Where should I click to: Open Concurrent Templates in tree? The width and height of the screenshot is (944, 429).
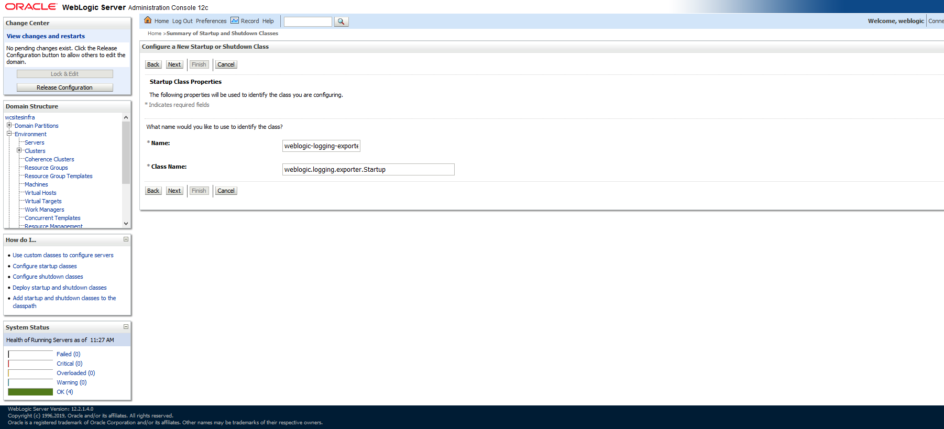point(52,218)
